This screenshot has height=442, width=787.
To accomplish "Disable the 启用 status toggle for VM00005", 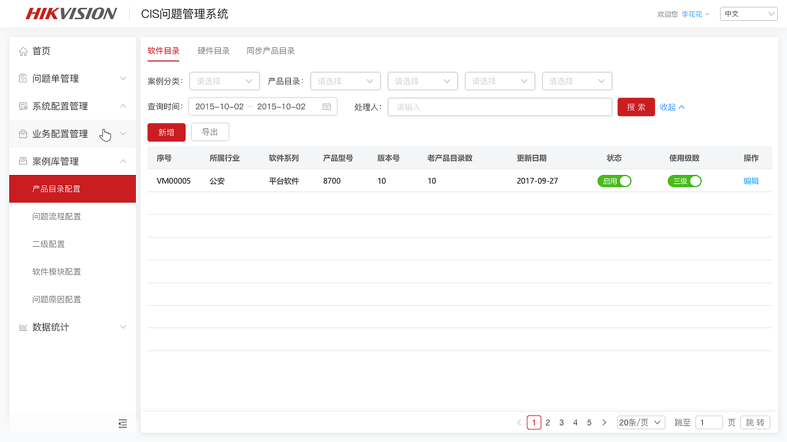I will point(614,180).
